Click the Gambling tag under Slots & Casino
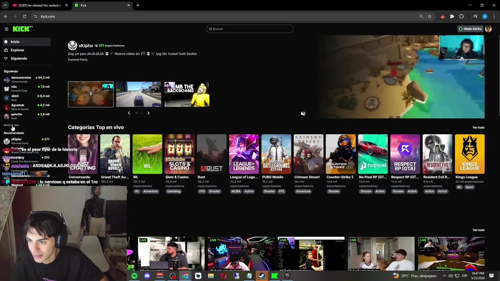 [173, 191]
